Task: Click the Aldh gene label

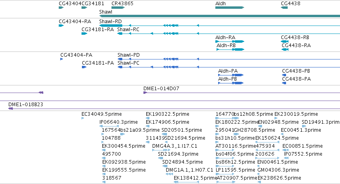Action: (x=221, y=4)
